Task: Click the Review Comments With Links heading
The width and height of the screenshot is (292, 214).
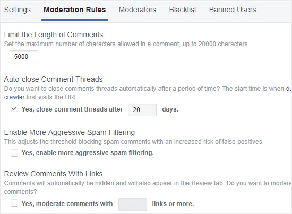Action: coord(54,174)
